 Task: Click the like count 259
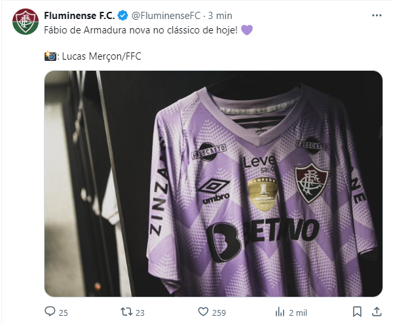[219, 313]
